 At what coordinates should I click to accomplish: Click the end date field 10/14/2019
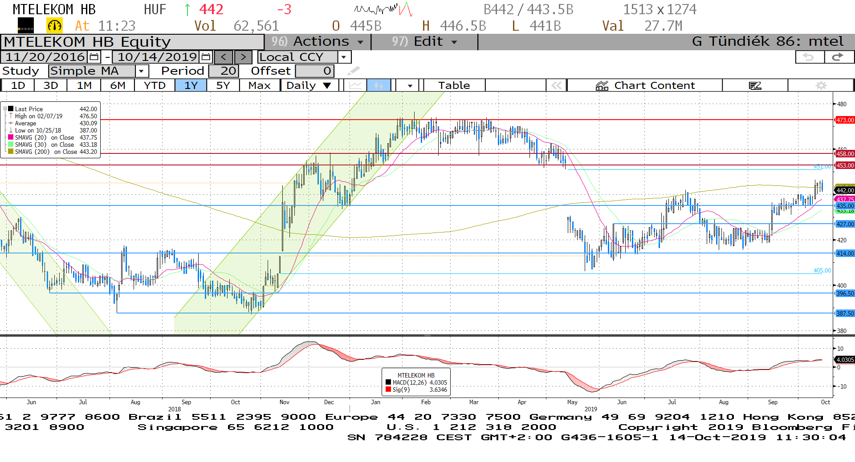(157, 57)
